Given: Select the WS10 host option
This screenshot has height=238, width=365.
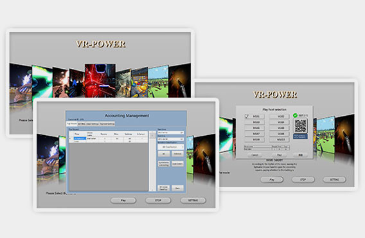Looking at the screenshot, I should pyautogui.click(x=280, y=140).
